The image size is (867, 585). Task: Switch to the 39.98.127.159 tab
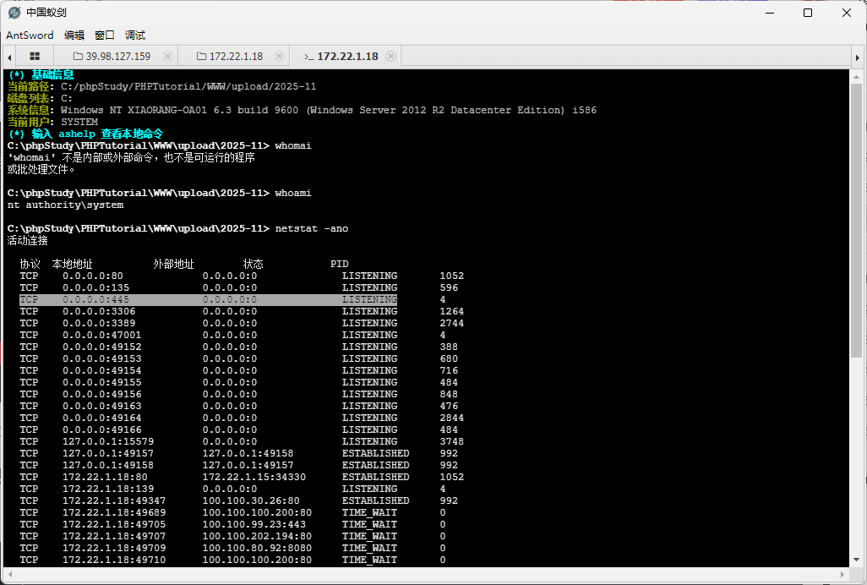(117, 57)
